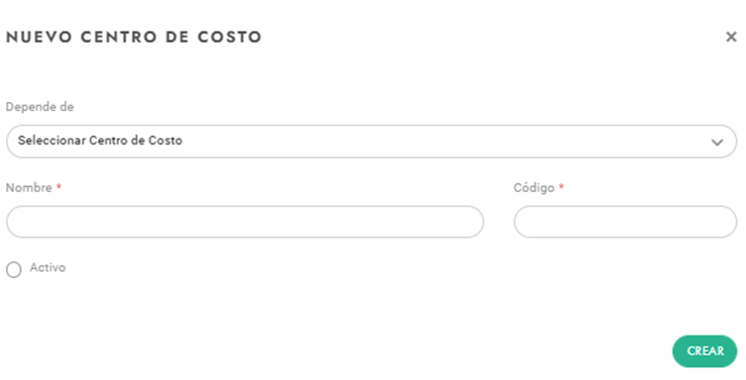
Task: Click the Depende de label
Action: point(40,107)
